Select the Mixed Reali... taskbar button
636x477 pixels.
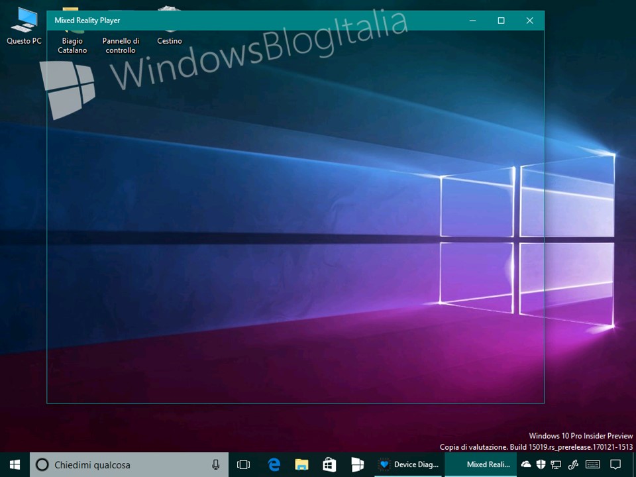[x=481, y=464]
